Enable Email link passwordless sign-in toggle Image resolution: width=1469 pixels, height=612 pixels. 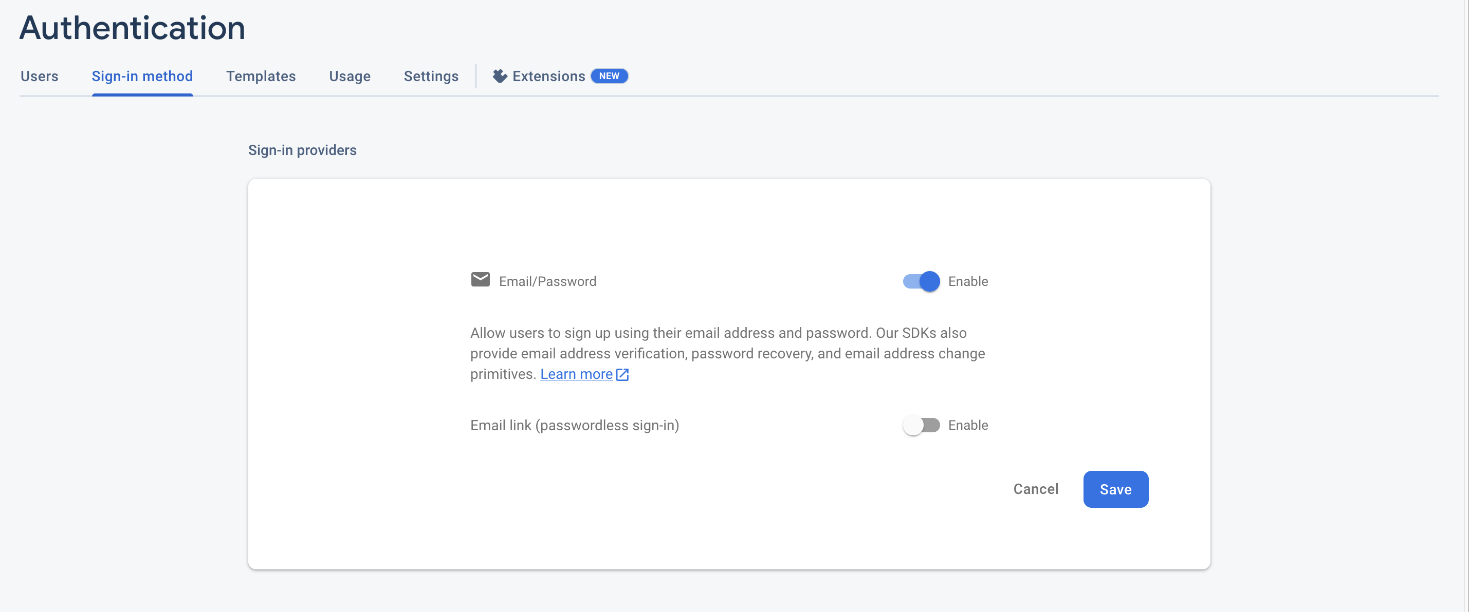click(921, 425)
